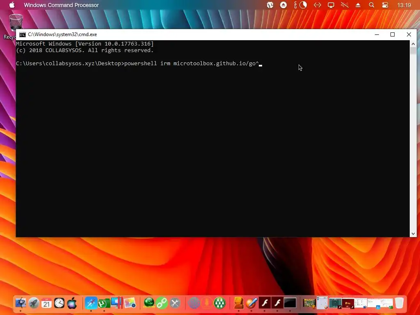
Task: Restore the white thumbnail with blue badge
Action: click(374, 303)
